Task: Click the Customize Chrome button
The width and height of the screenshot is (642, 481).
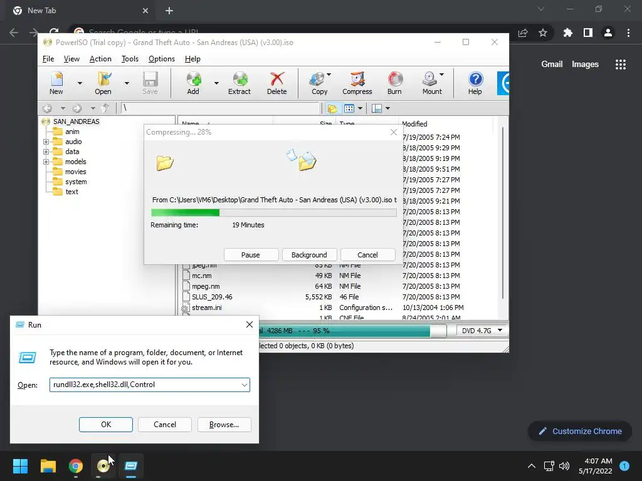Action: pos(580,431)
